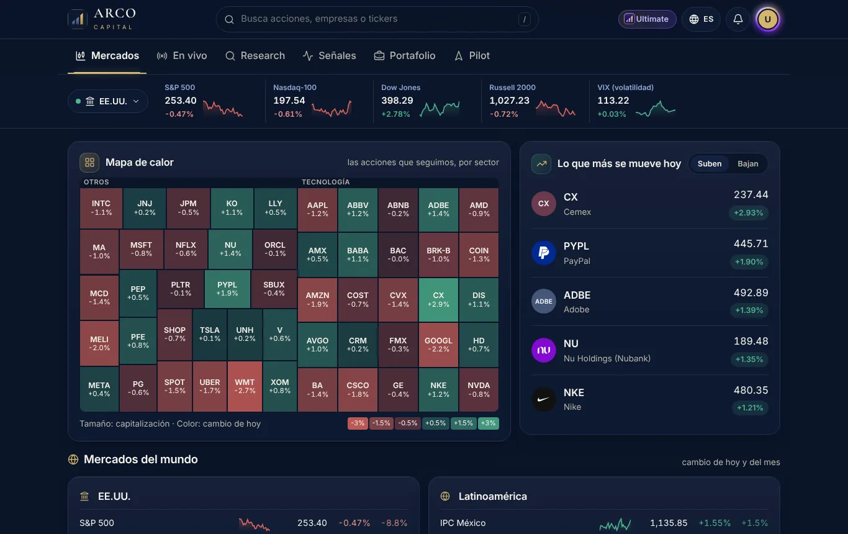Image resolution: width=848 pixels, height=534 pixels.
Task: Open the notifications bell
Action: coord(738,19)
